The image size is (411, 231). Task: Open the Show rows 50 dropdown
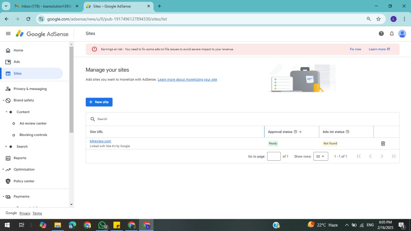pyautogui.click(x=321, y=156)
